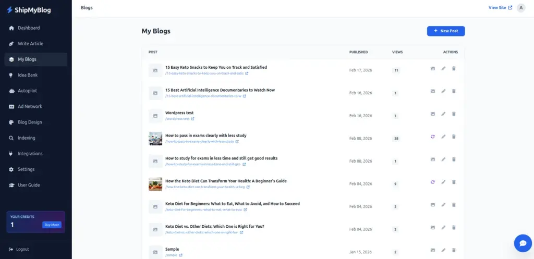The width and height of the screenshot is (534, 259).
Task: Open the chat support bubble
Action: [523, 243]
